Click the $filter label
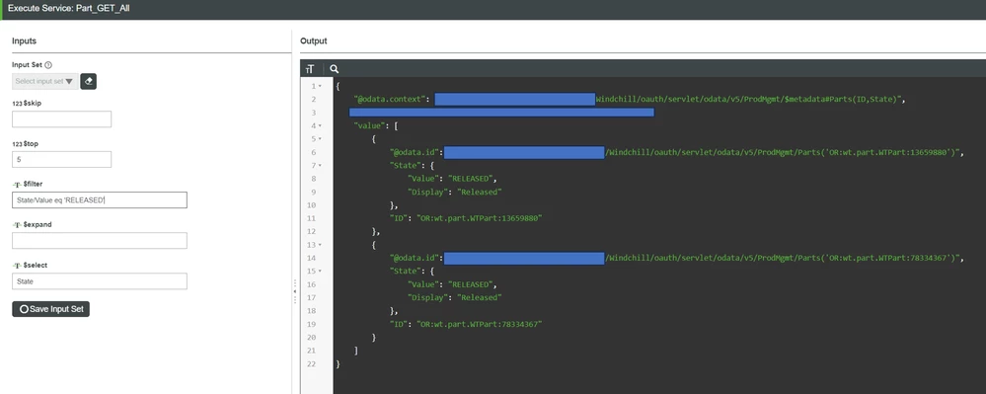This screenshot has width=986, height=394. [33, 185]
